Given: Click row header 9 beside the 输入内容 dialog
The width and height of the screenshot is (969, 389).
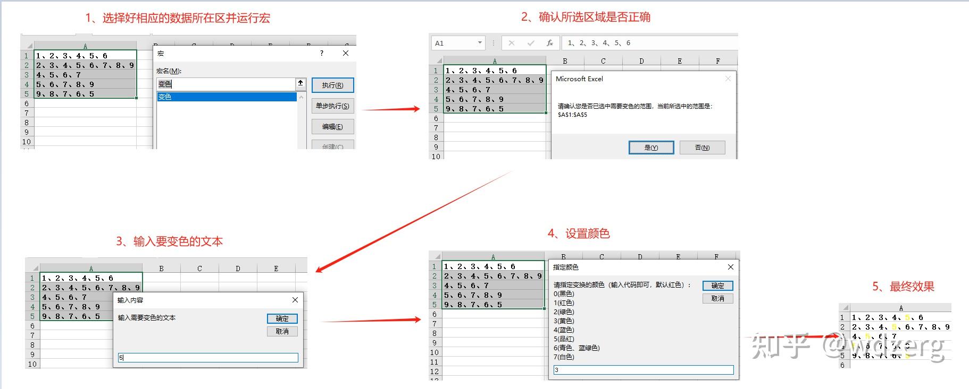Looking at the screenshot, I should point(32,355).
